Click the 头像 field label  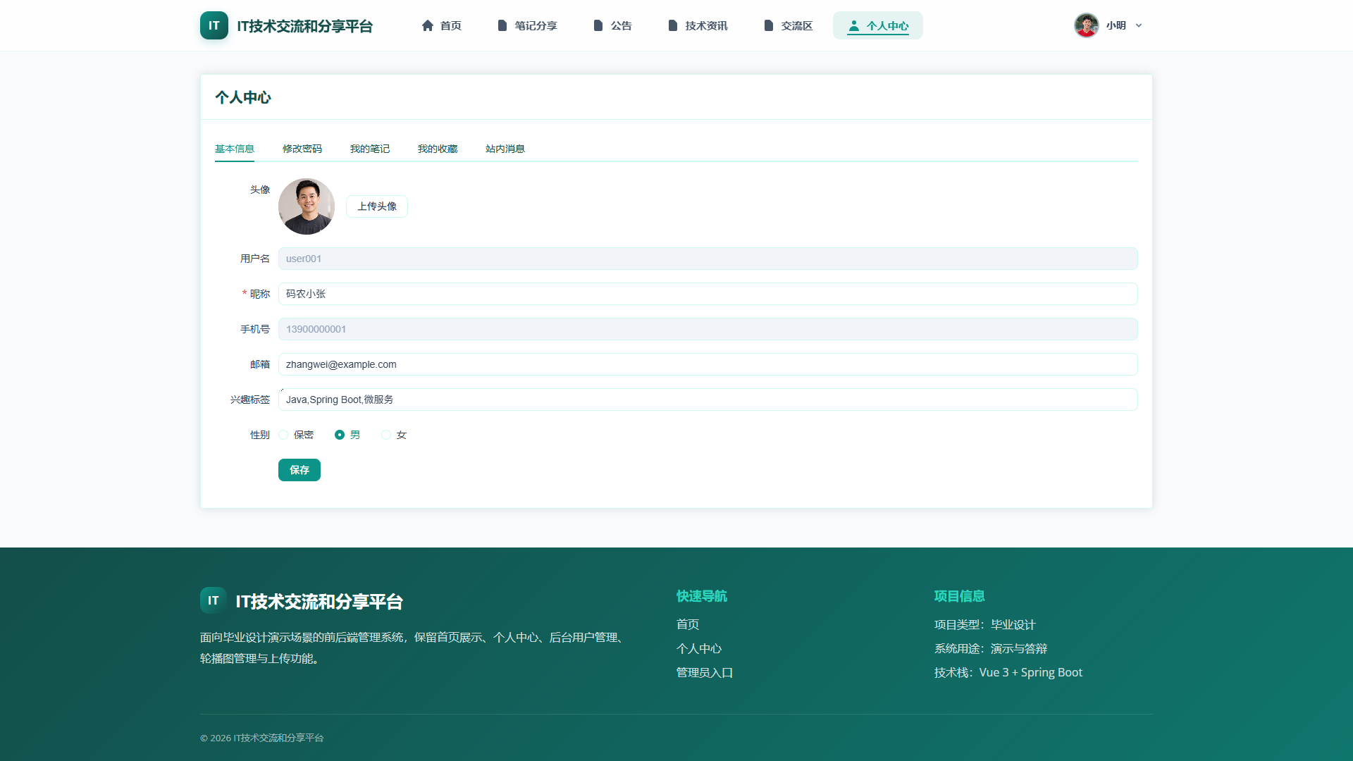(260, 190)
